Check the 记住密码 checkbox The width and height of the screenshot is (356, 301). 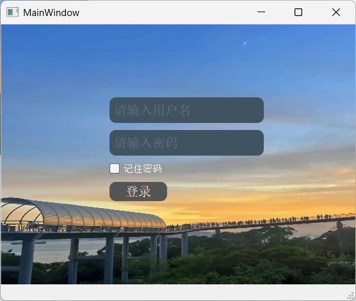tap(115, 168)
